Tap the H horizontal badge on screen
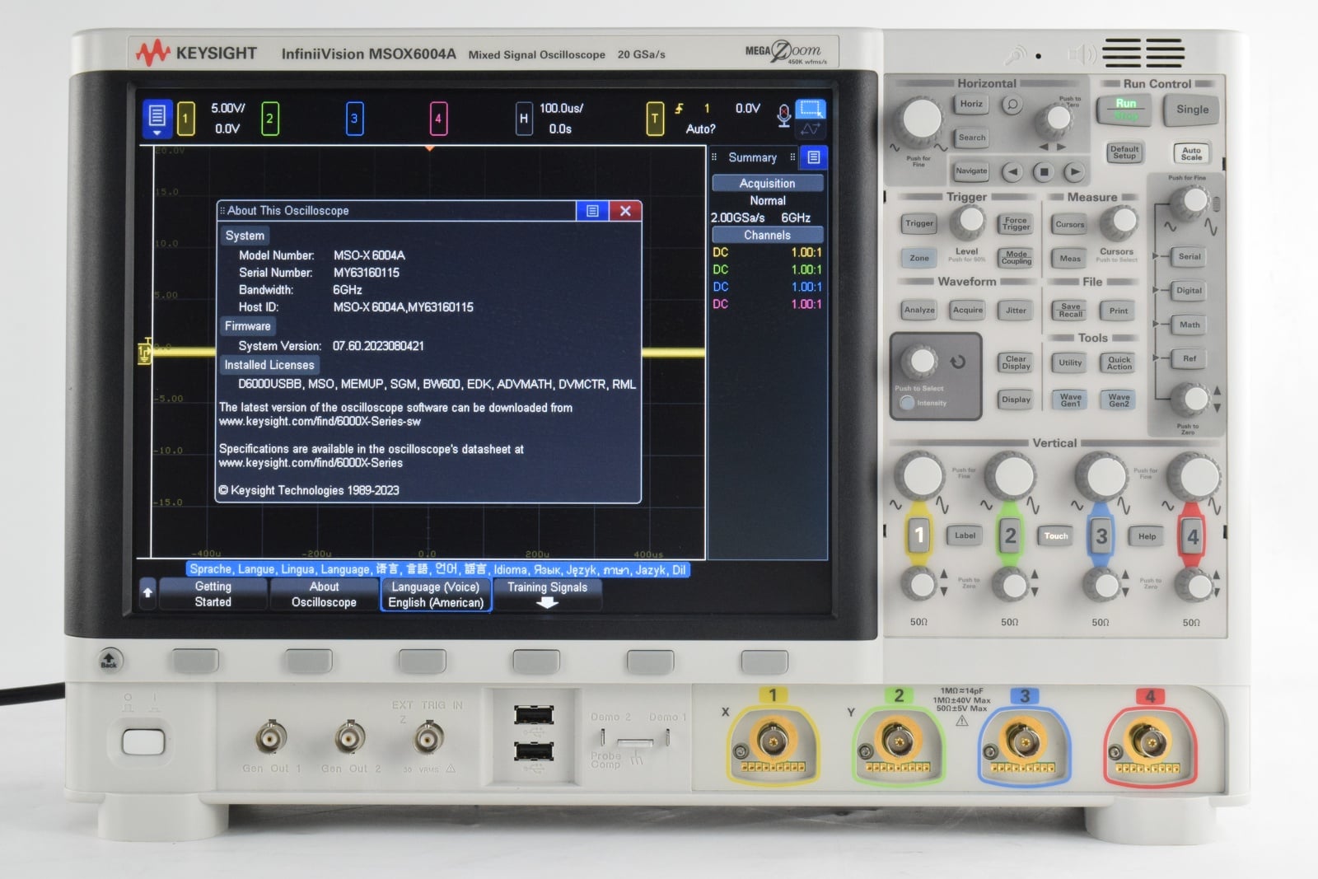This screenshot has width=1318, height=879. pos(523,119)
